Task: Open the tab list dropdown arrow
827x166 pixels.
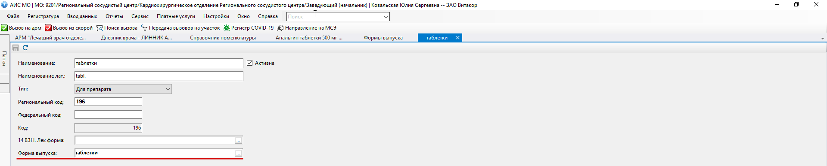Action: coord(822,39)
